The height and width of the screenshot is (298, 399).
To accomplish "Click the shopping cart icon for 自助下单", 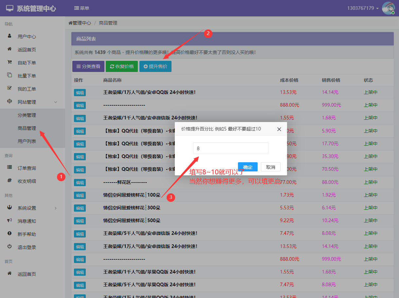I will coord(9,62).
